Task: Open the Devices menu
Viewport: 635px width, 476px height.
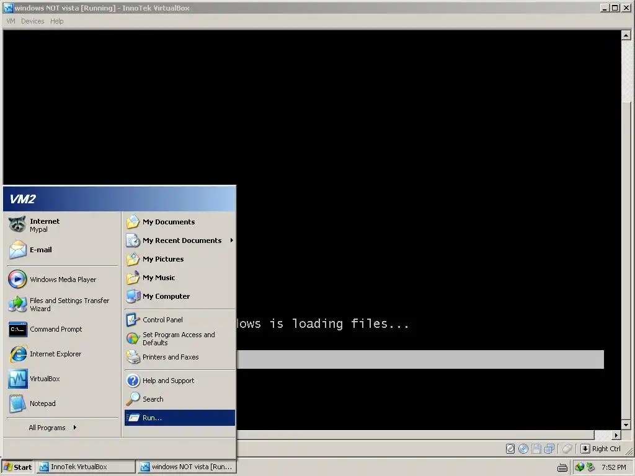Action: (x=32, y=21)
